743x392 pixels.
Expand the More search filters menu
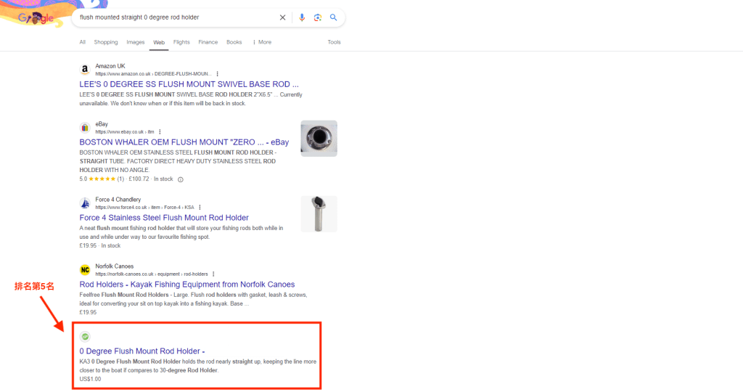click(262, 42)
